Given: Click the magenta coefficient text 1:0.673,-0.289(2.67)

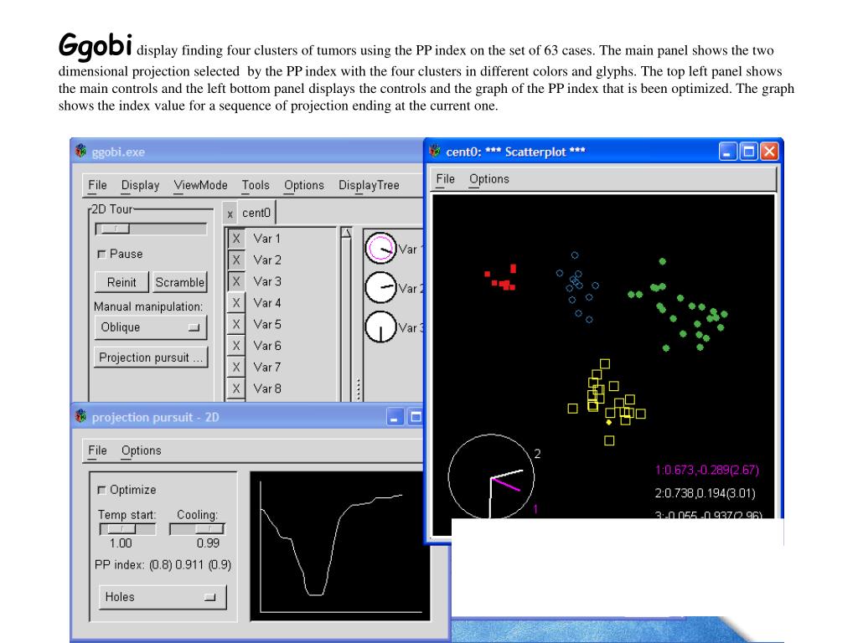Looking at the screenshot, I should tap(706, 471).
